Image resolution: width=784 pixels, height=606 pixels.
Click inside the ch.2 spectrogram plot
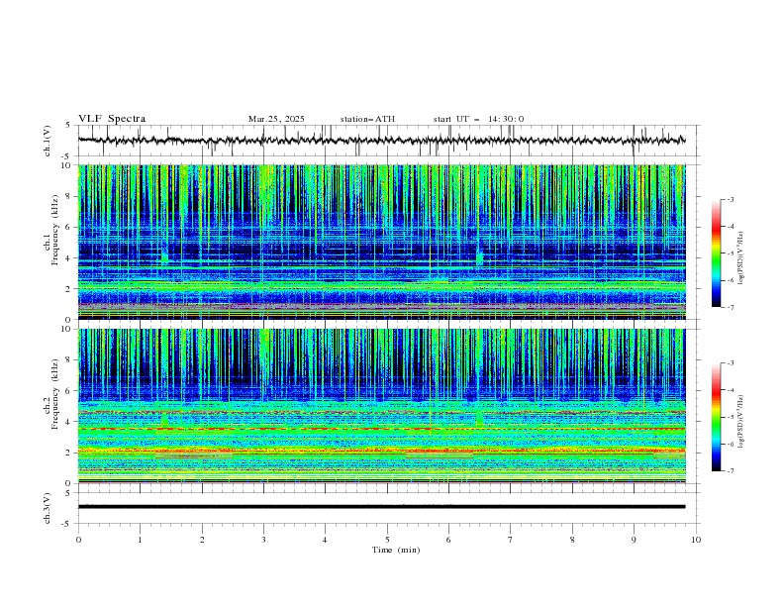point(382,406)
